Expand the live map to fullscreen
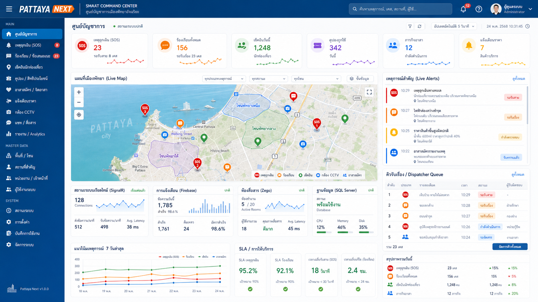The image size is (538, 302). pos(369,92)
